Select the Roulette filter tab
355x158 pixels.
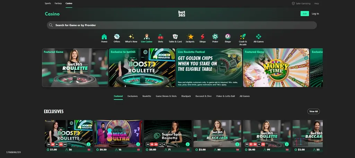pyautogui.click(x=147, y=96)
